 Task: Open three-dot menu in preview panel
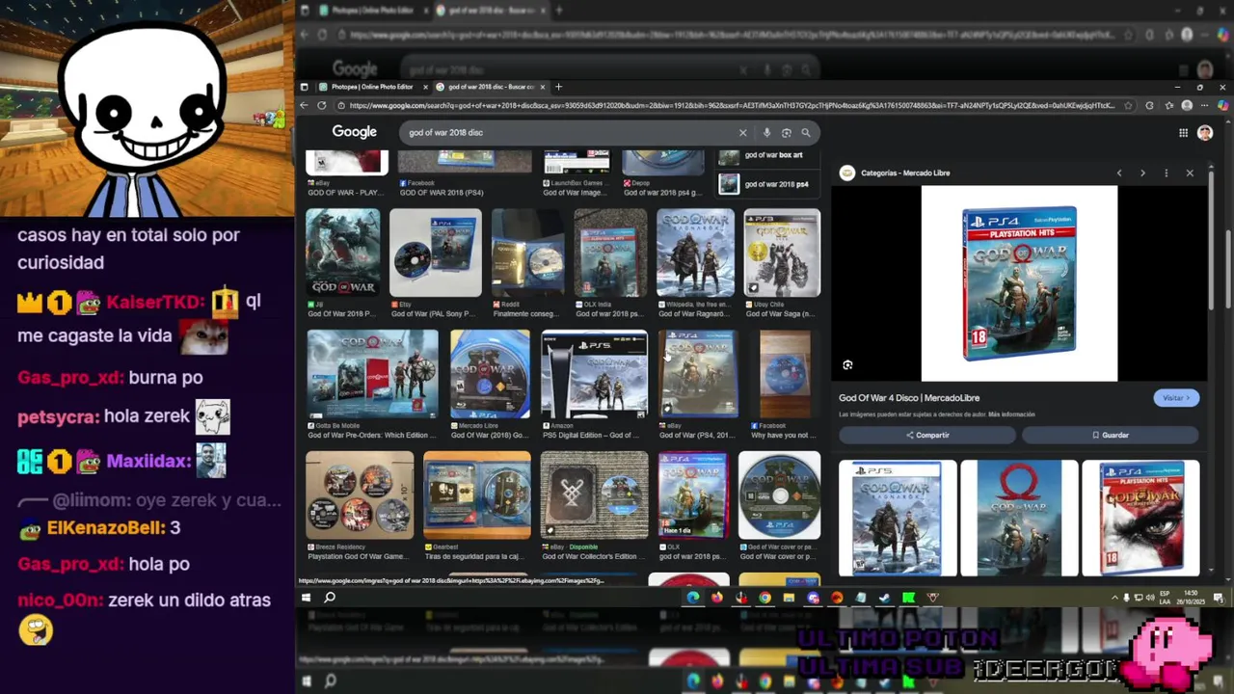tap(1167, 173)
